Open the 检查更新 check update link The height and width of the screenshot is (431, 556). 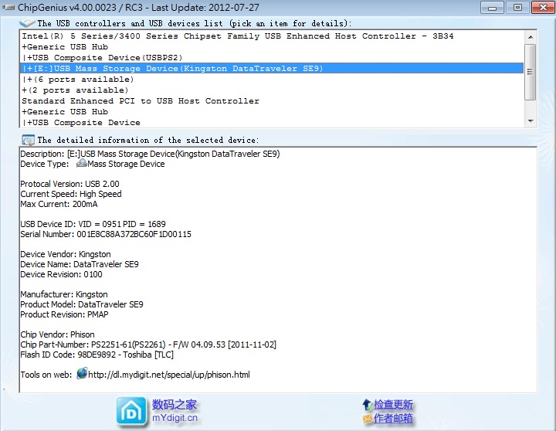[393, 405]
